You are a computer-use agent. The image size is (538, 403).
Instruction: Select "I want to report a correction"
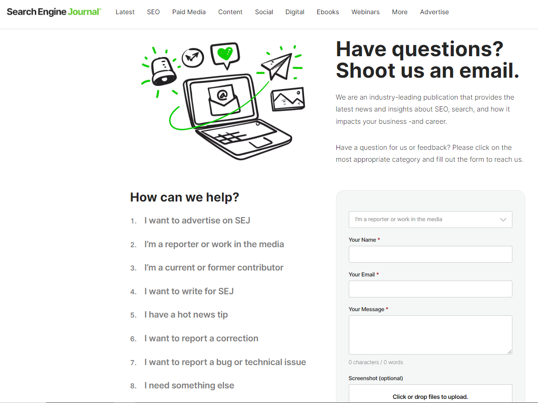pos(201,338)
